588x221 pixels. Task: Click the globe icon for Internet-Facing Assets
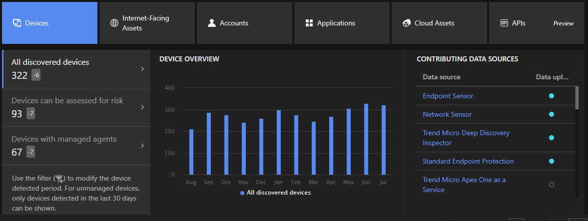tap(114, 23)
